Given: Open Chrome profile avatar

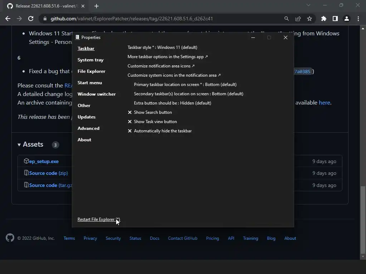Looking at the screenshot, I should click(x=347, y=19).
